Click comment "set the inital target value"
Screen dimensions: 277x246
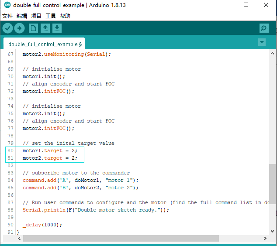click(69, 143)
